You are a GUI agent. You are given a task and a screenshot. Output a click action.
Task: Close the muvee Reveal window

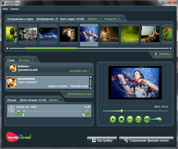click(x=172, y=2)
